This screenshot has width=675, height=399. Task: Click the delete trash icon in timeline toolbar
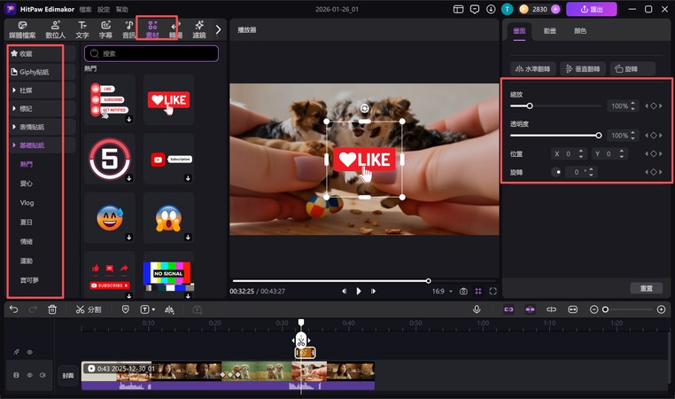52,309
